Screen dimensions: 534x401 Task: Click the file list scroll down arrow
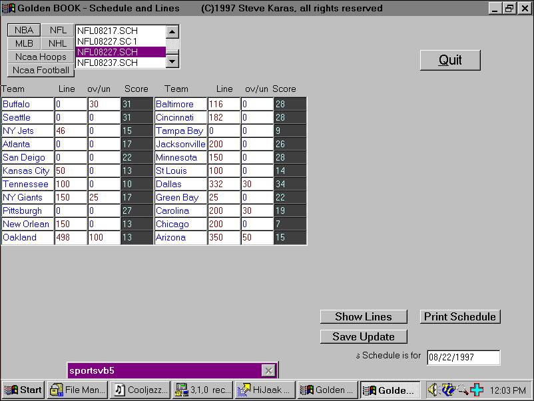(x=172, y=61)
